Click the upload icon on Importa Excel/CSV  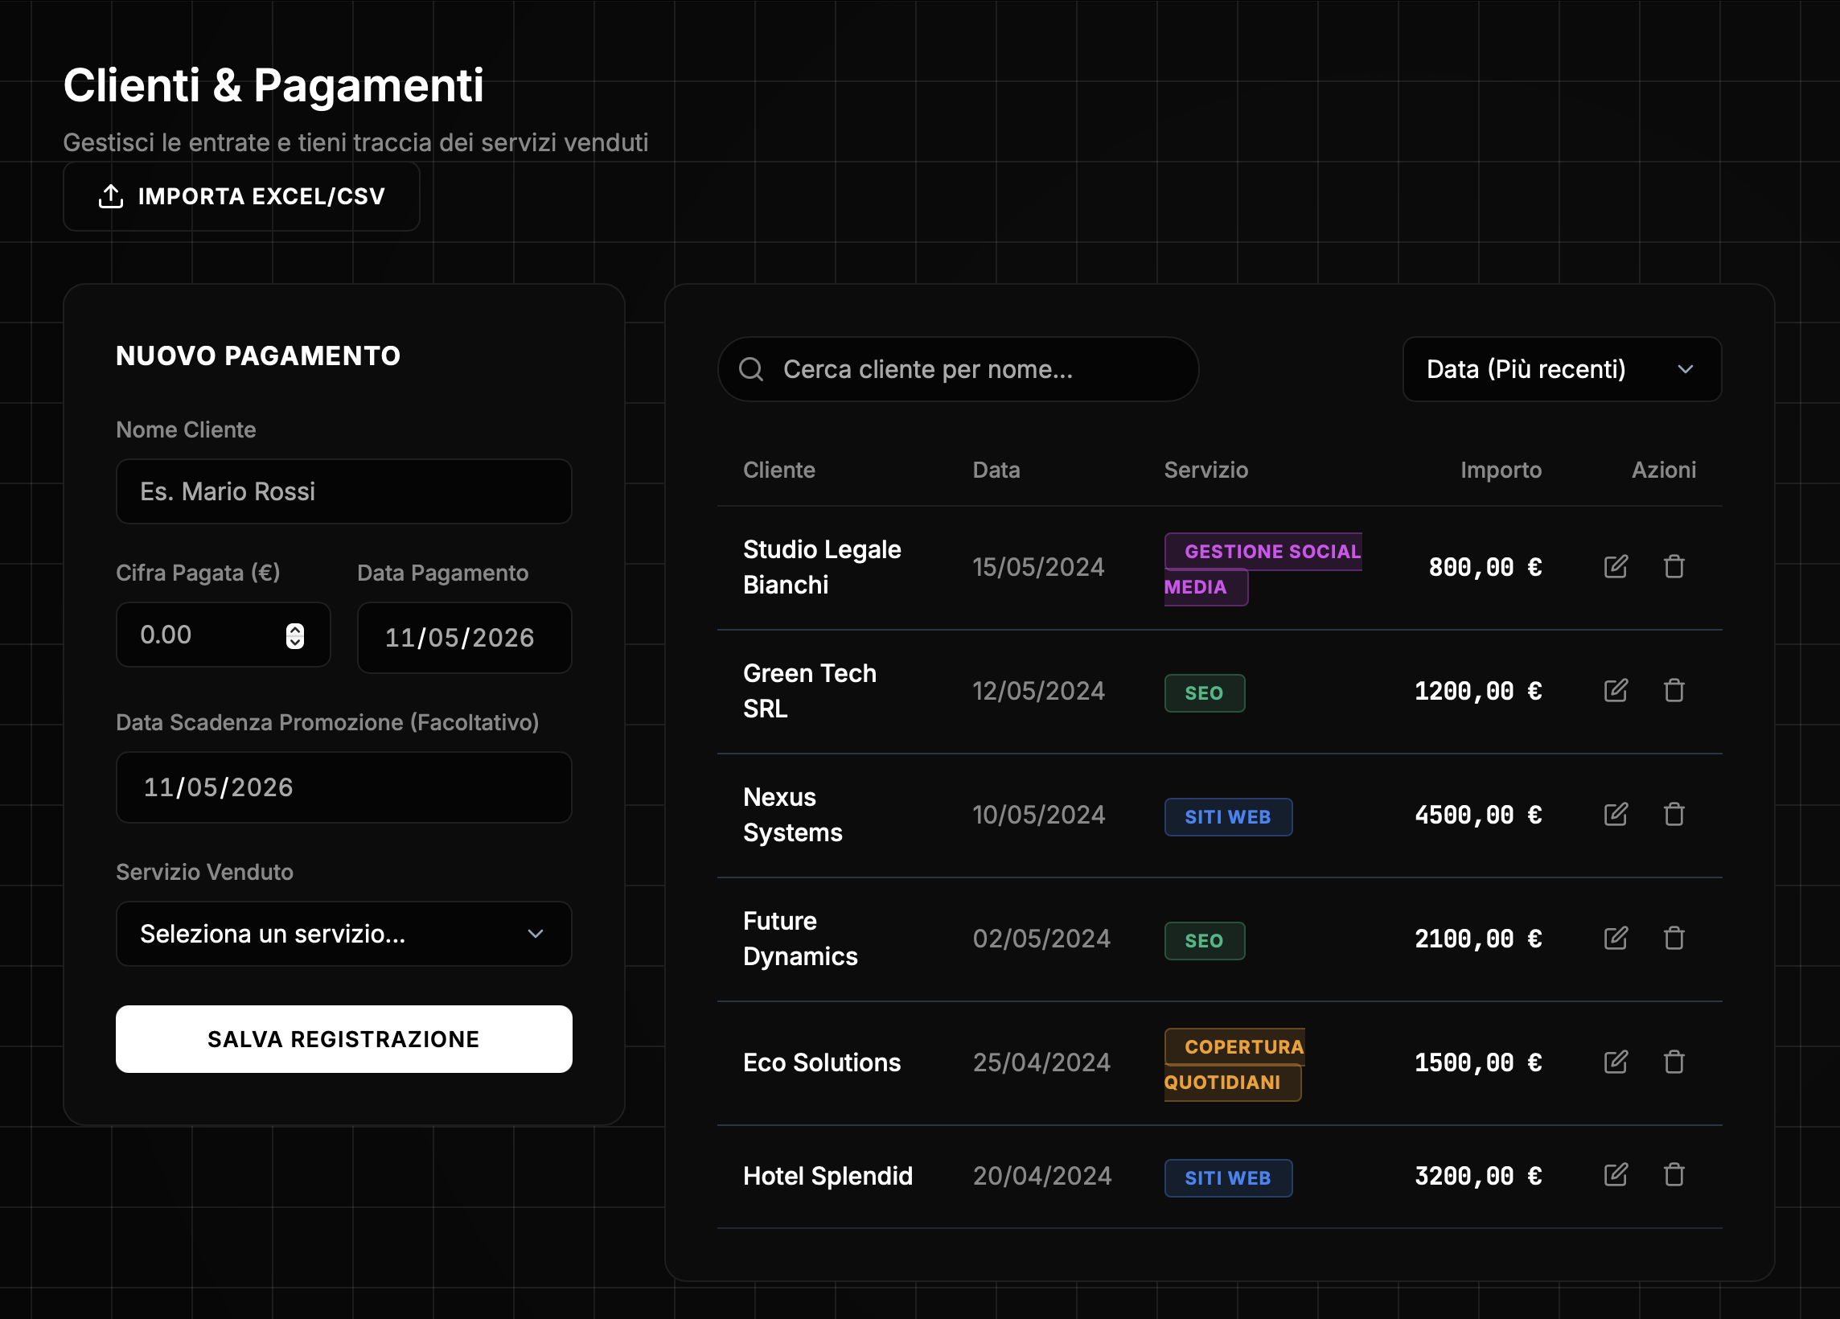(111, 195)
